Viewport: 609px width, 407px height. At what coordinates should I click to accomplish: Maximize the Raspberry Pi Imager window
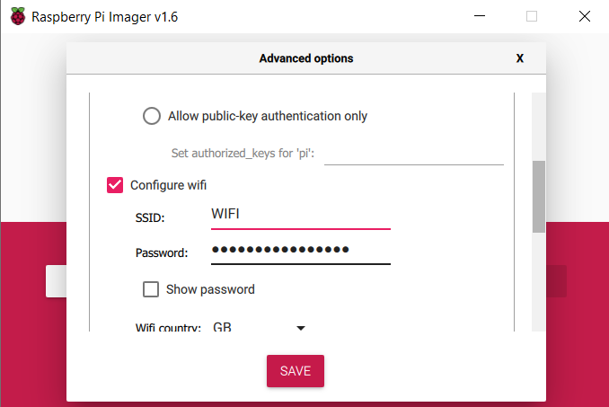point(532,16)
